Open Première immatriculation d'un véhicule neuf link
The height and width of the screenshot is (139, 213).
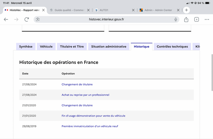click(90, 126)
